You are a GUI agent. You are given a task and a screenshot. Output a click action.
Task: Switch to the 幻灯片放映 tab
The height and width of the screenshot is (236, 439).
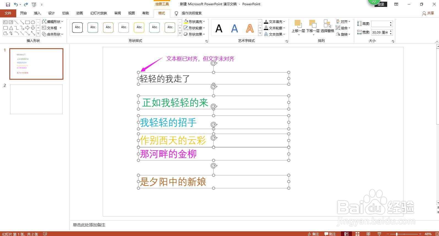pyautogui.click(x=99, y=13)
